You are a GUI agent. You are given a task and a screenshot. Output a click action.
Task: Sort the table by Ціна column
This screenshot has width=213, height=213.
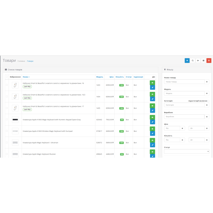(111, 77)
